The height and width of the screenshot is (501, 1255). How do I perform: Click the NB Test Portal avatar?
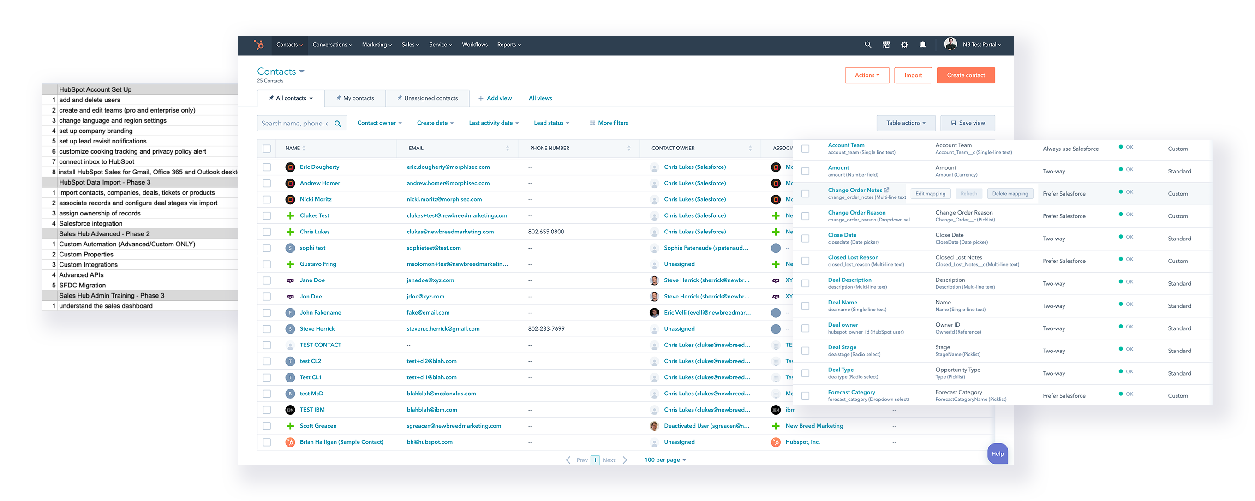click(x=950, y=44)
